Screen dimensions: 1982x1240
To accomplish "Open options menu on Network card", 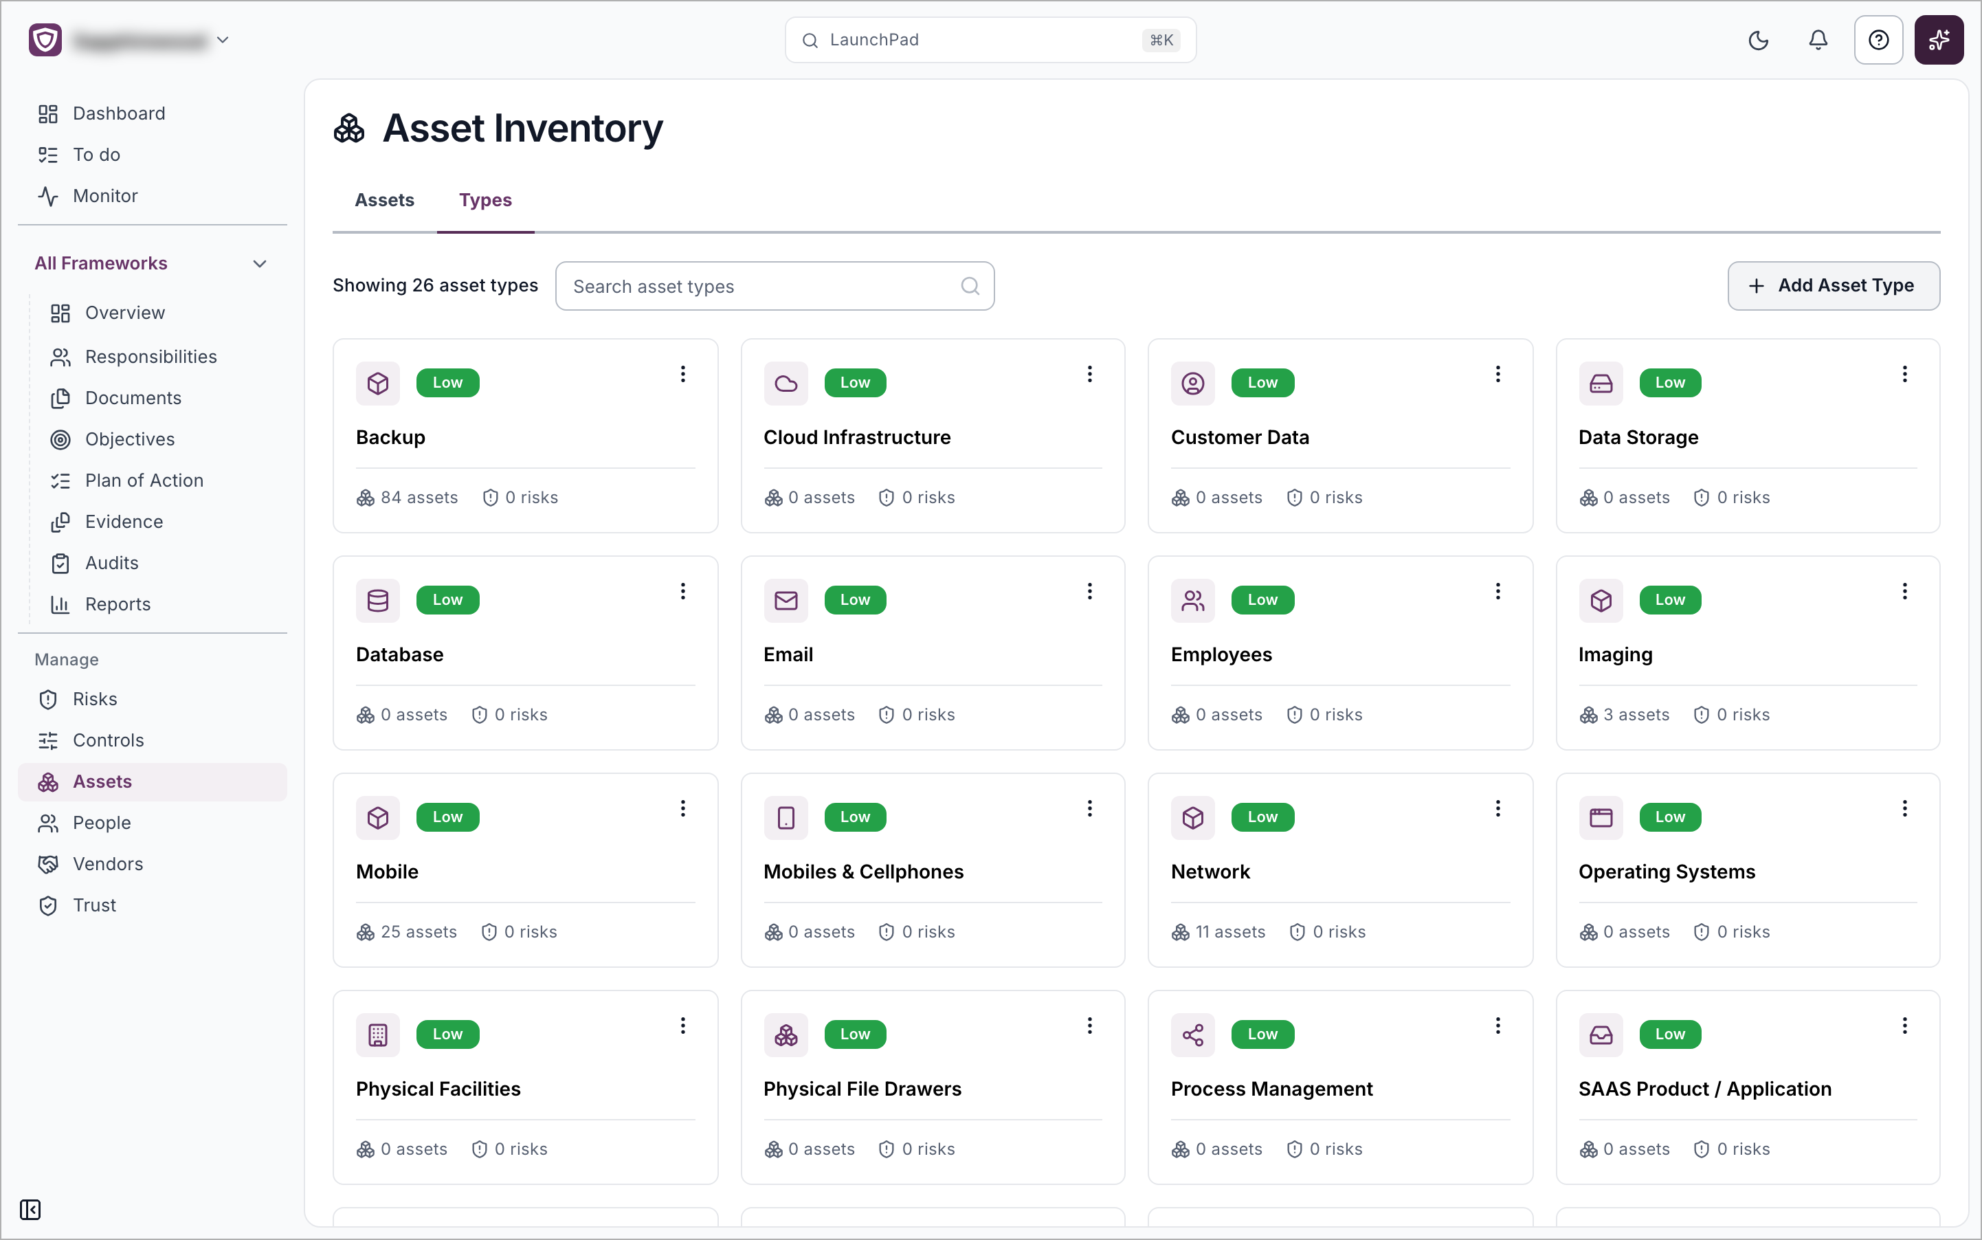I will [x=1497, y=810].
